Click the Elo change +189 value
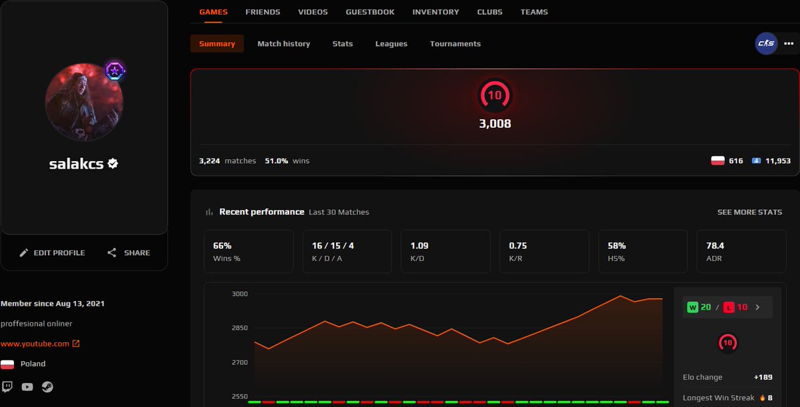 click(763, 377)
